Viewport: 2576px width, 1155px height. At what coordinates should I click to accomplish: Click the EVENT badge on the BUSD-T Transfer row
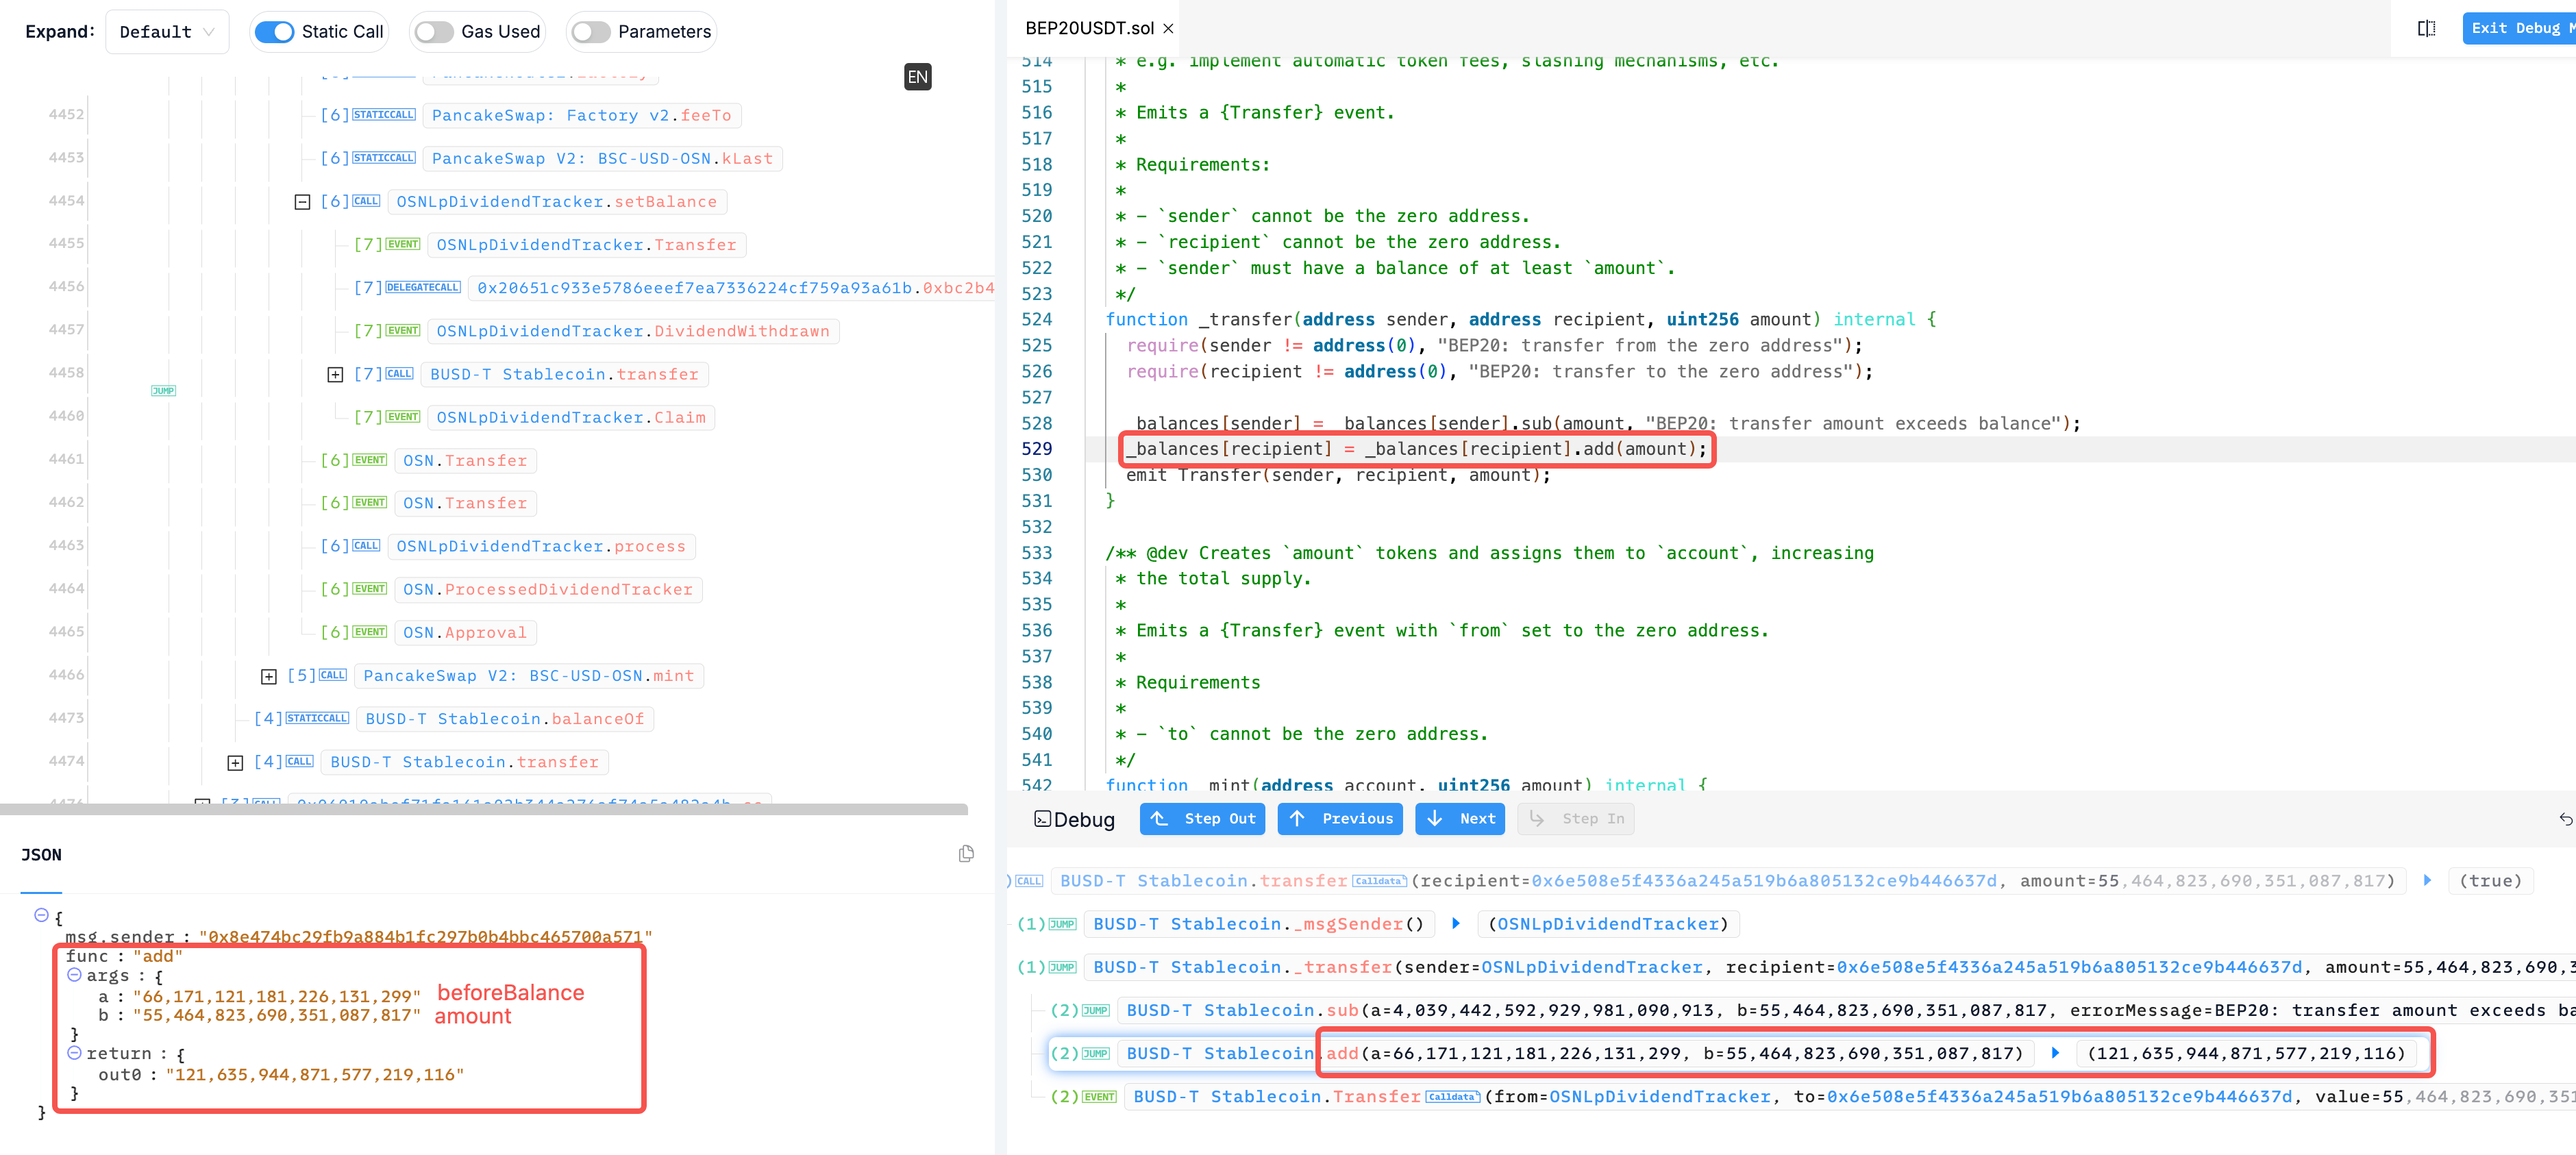[x=1099, y=1097]
